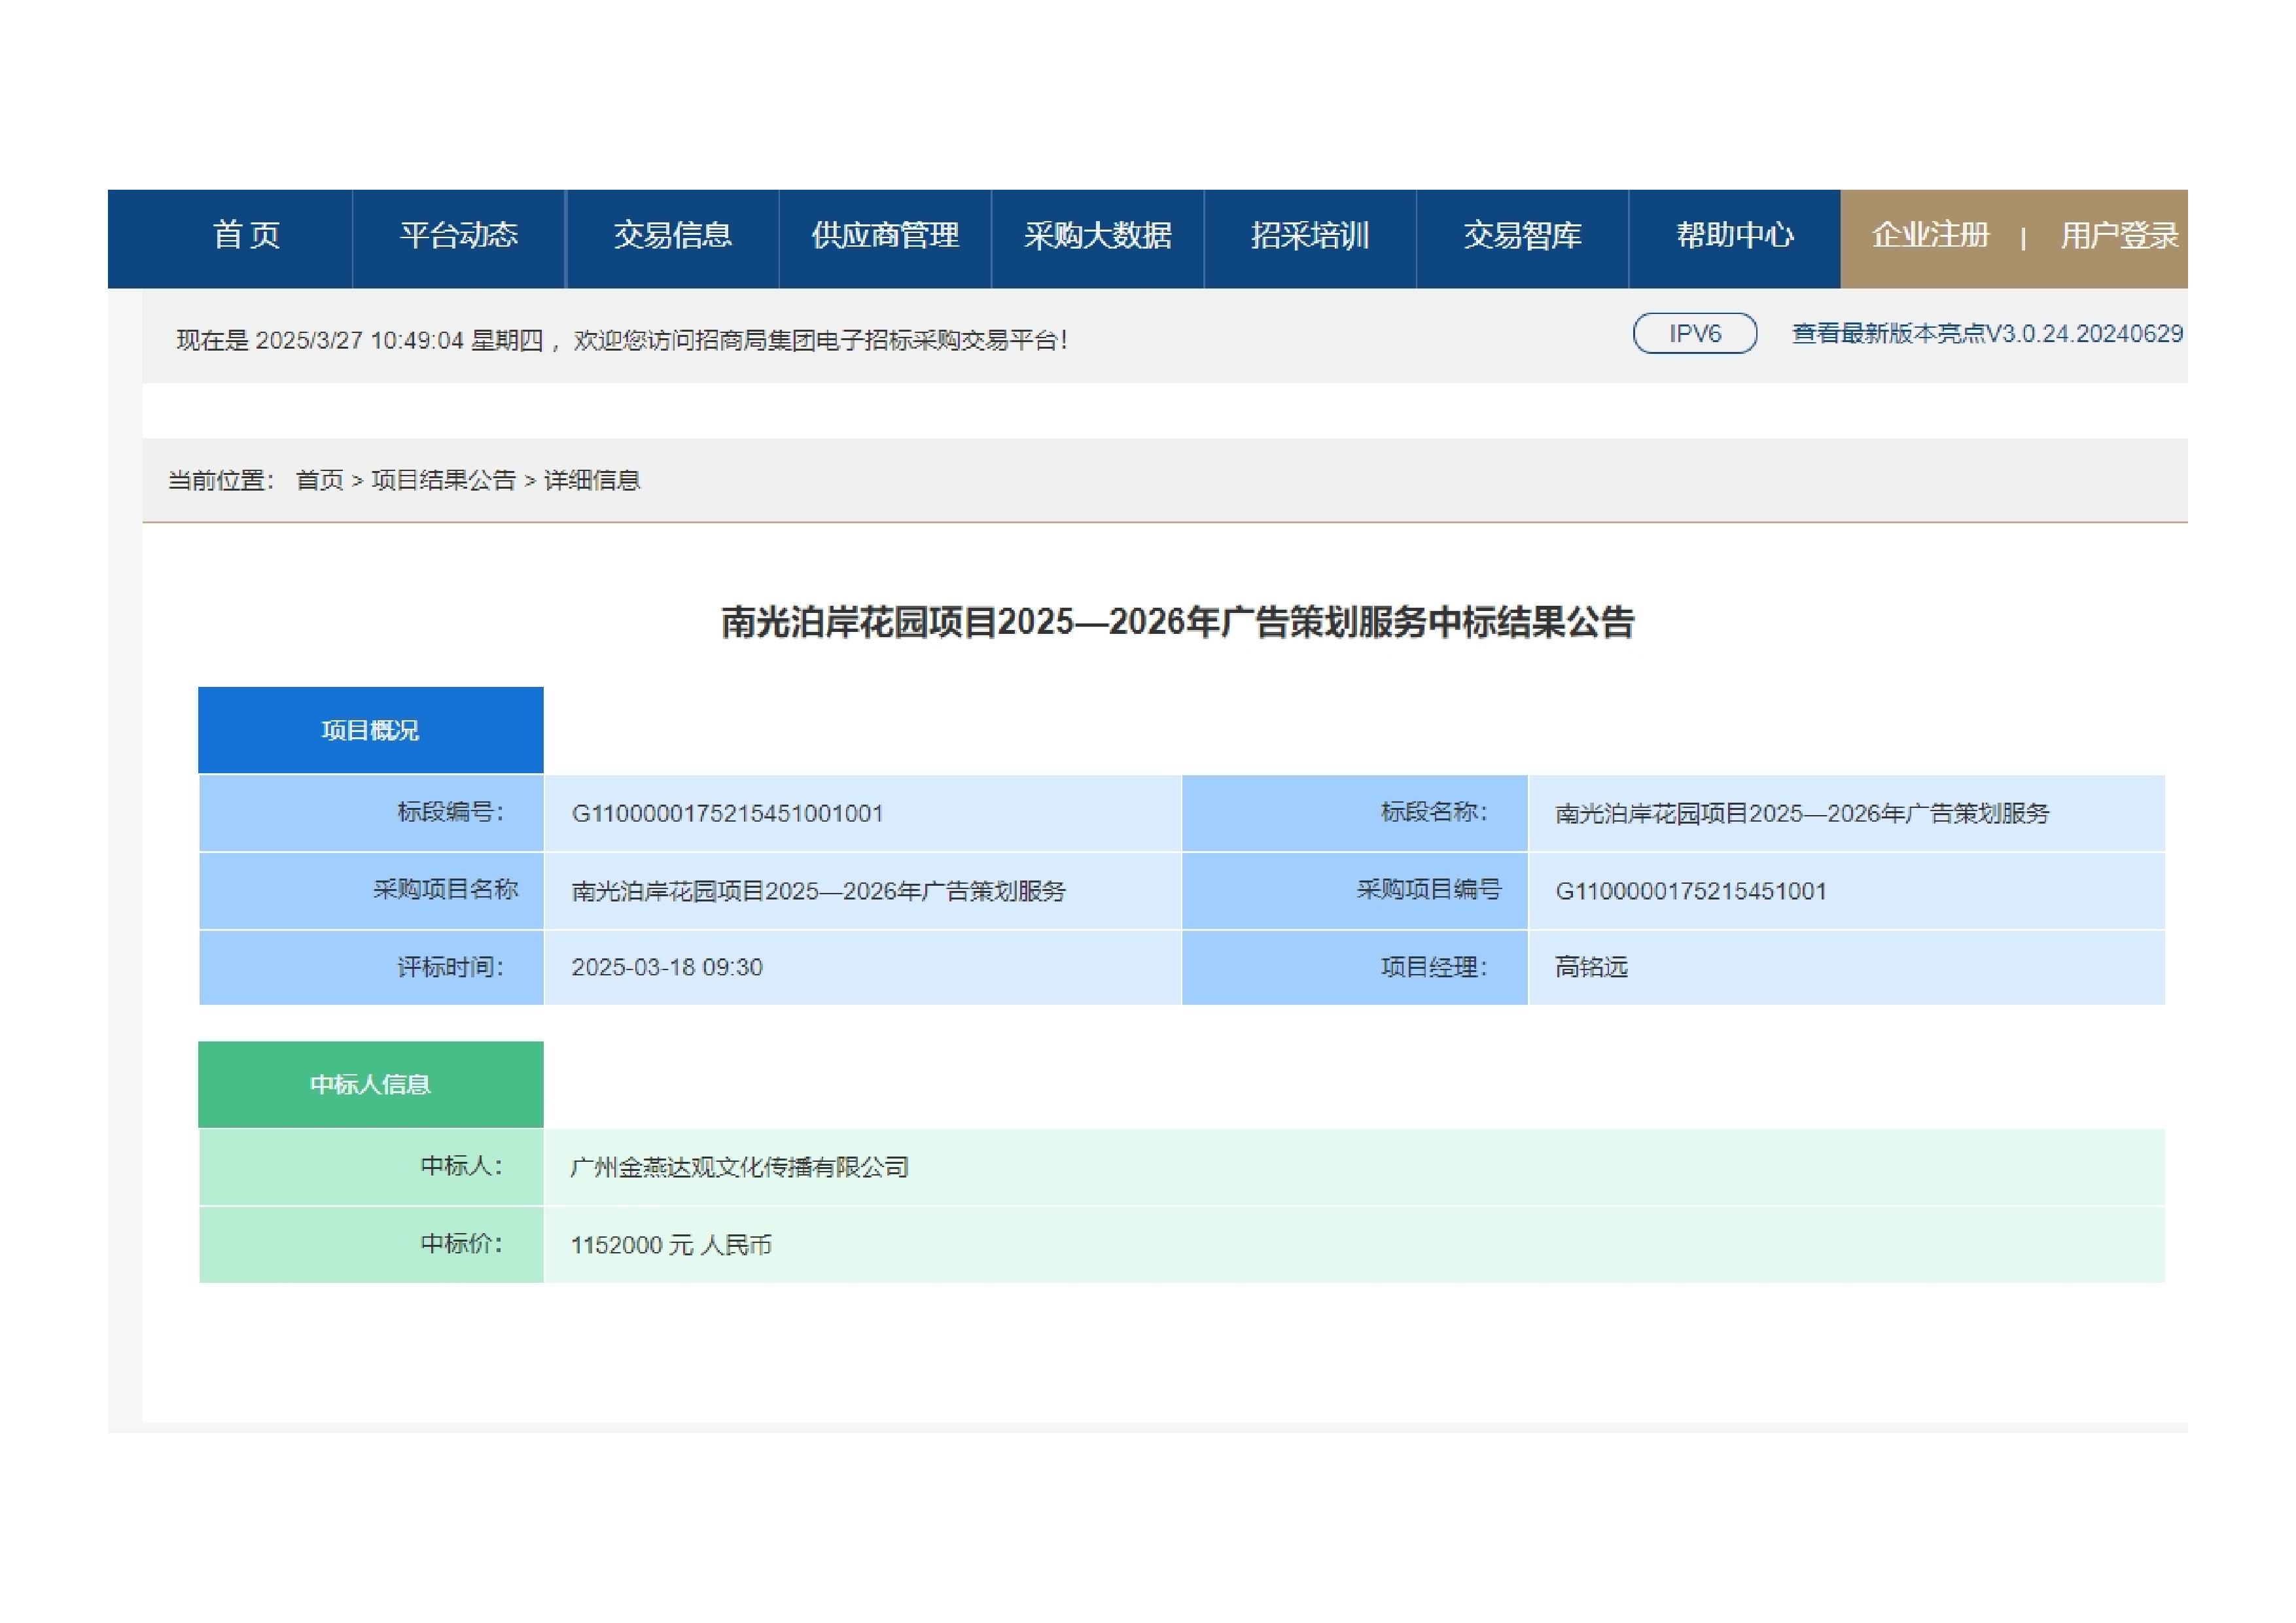Click the 标段名称 value cell
Screen dimensions: 2296x1623
click(x=1846, y=813)
